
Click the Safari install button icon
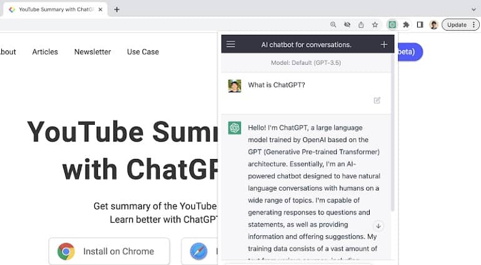pyautogui.click(x=199, y=251)
